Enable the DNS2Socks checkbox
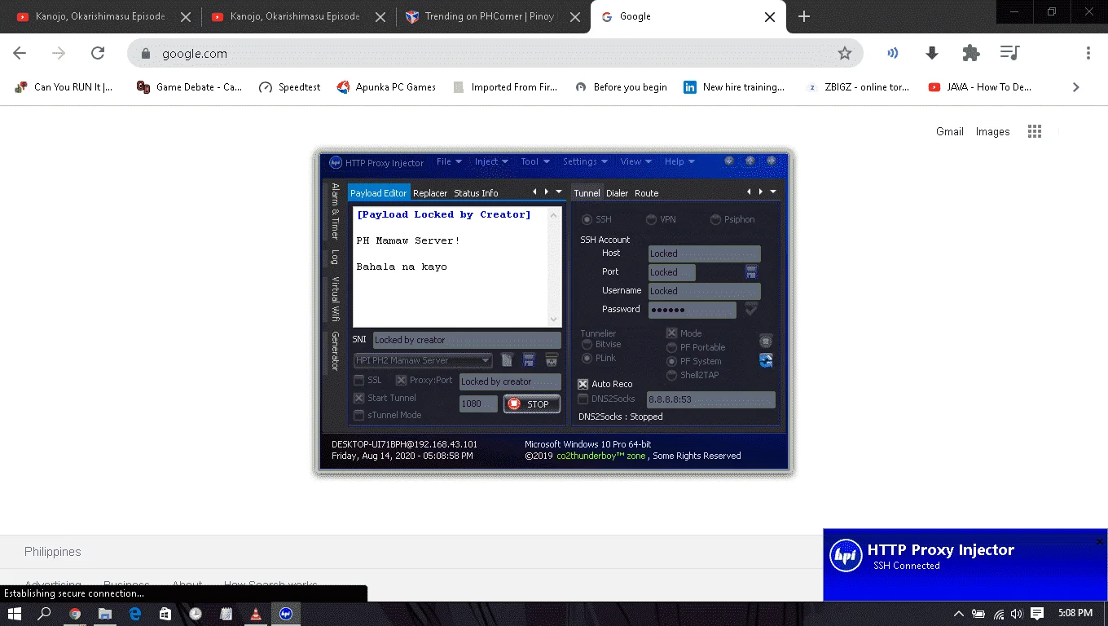1108x626 pixels. pyautogui.click(x=583, y=399)
